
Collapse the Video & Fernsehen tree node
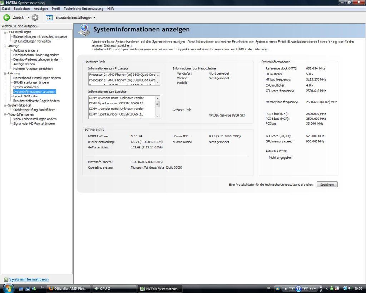coord(5,114)
